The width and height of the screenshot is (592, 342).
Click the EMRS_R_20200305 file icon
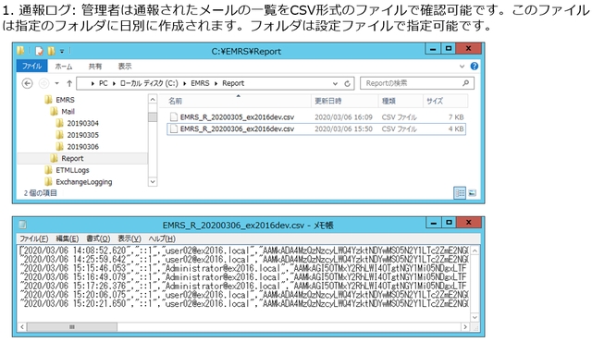pyautogui.click(x=173, y=117)
